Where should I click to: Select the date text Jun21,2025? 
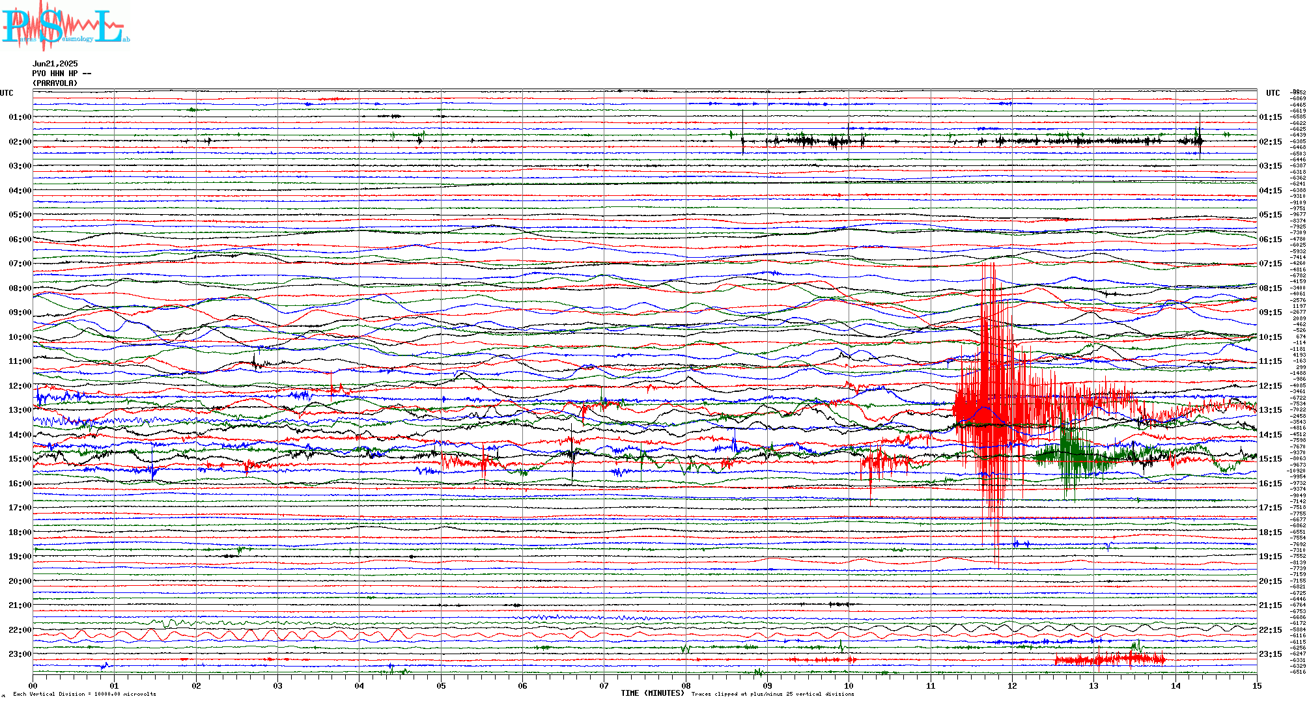pyautogui.click(x=55, y=64)
